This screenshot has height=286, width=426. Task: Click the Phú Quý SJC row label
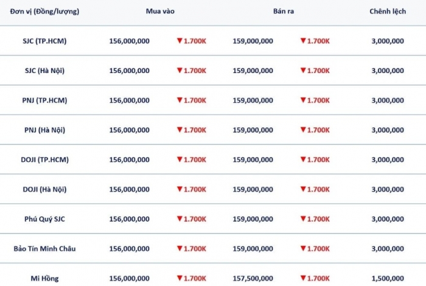tap(44, 219)
